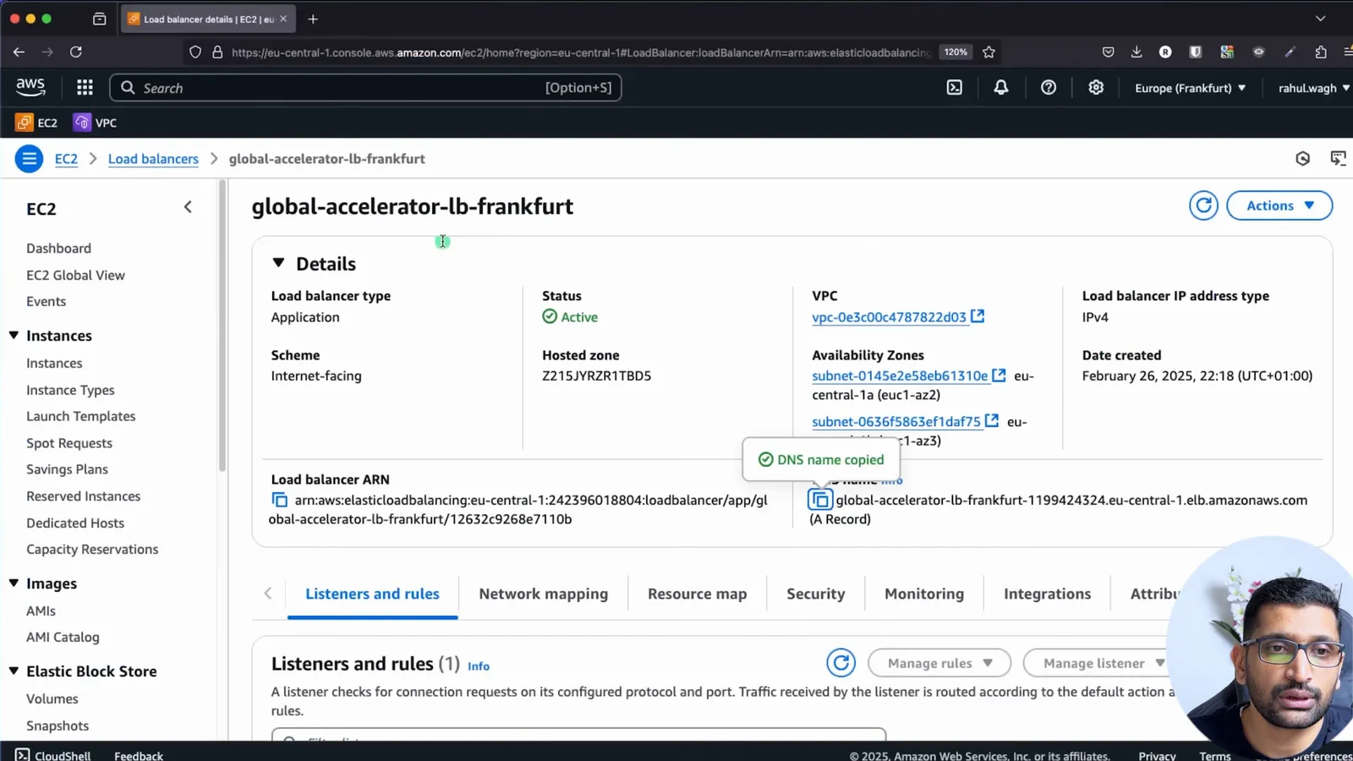
Task: Open the Actions dropdown
Action: (1279, 205)
